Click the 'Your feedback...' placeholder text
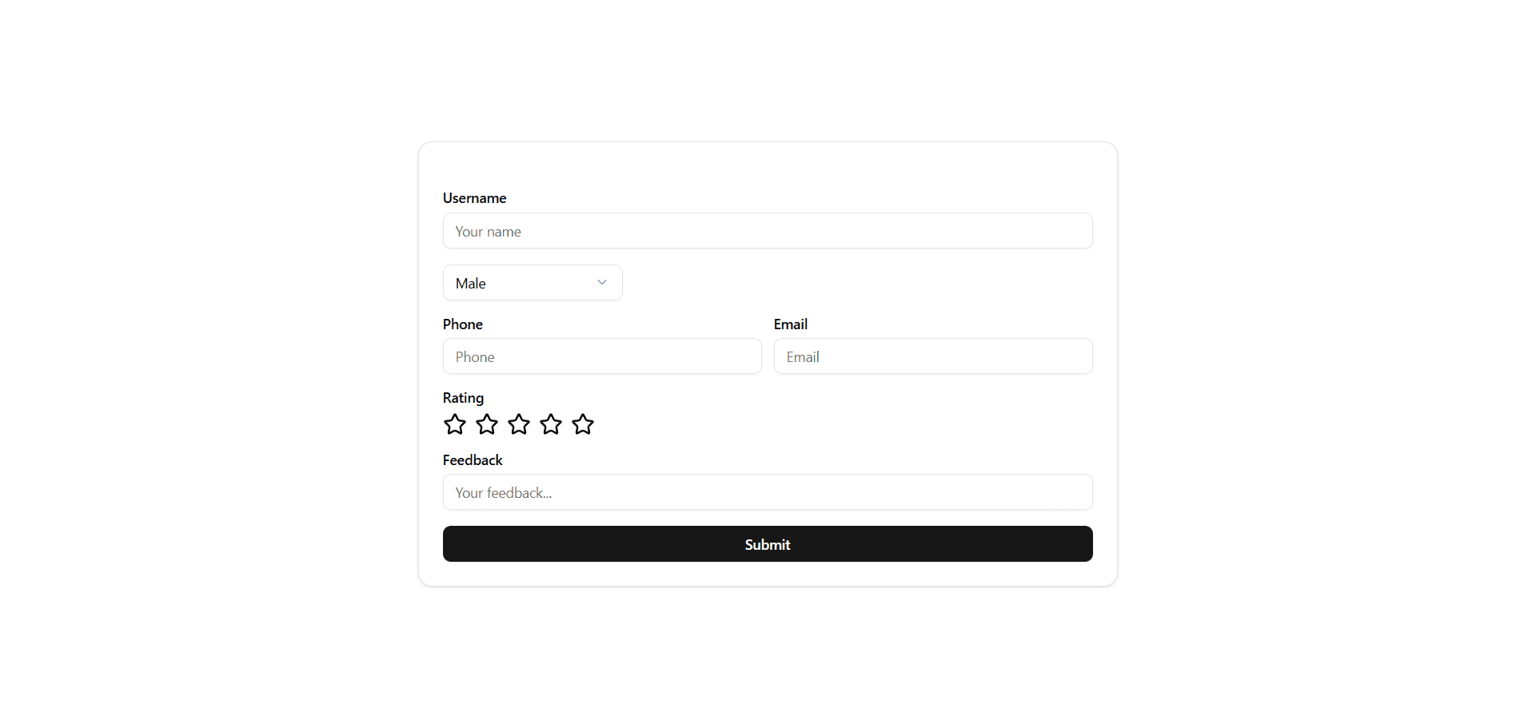The width and height of the screenshot is (1532, 728). point(504,493)
